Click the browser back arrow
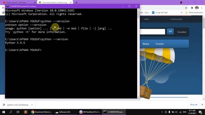This screenshot has height=115, width=205. click(3, 8)
